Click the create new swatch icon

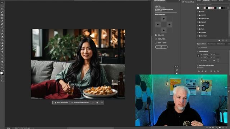click(223, 40)
